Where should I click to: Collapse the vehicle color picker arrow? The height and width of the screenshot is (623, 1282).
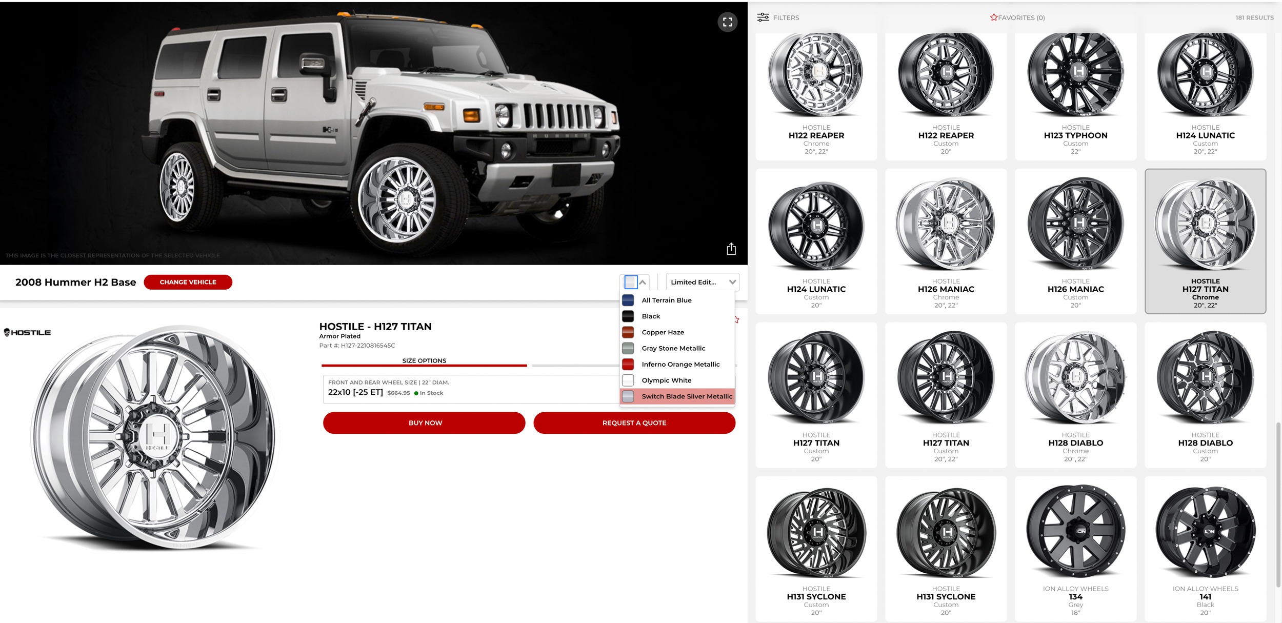point(643,282)
